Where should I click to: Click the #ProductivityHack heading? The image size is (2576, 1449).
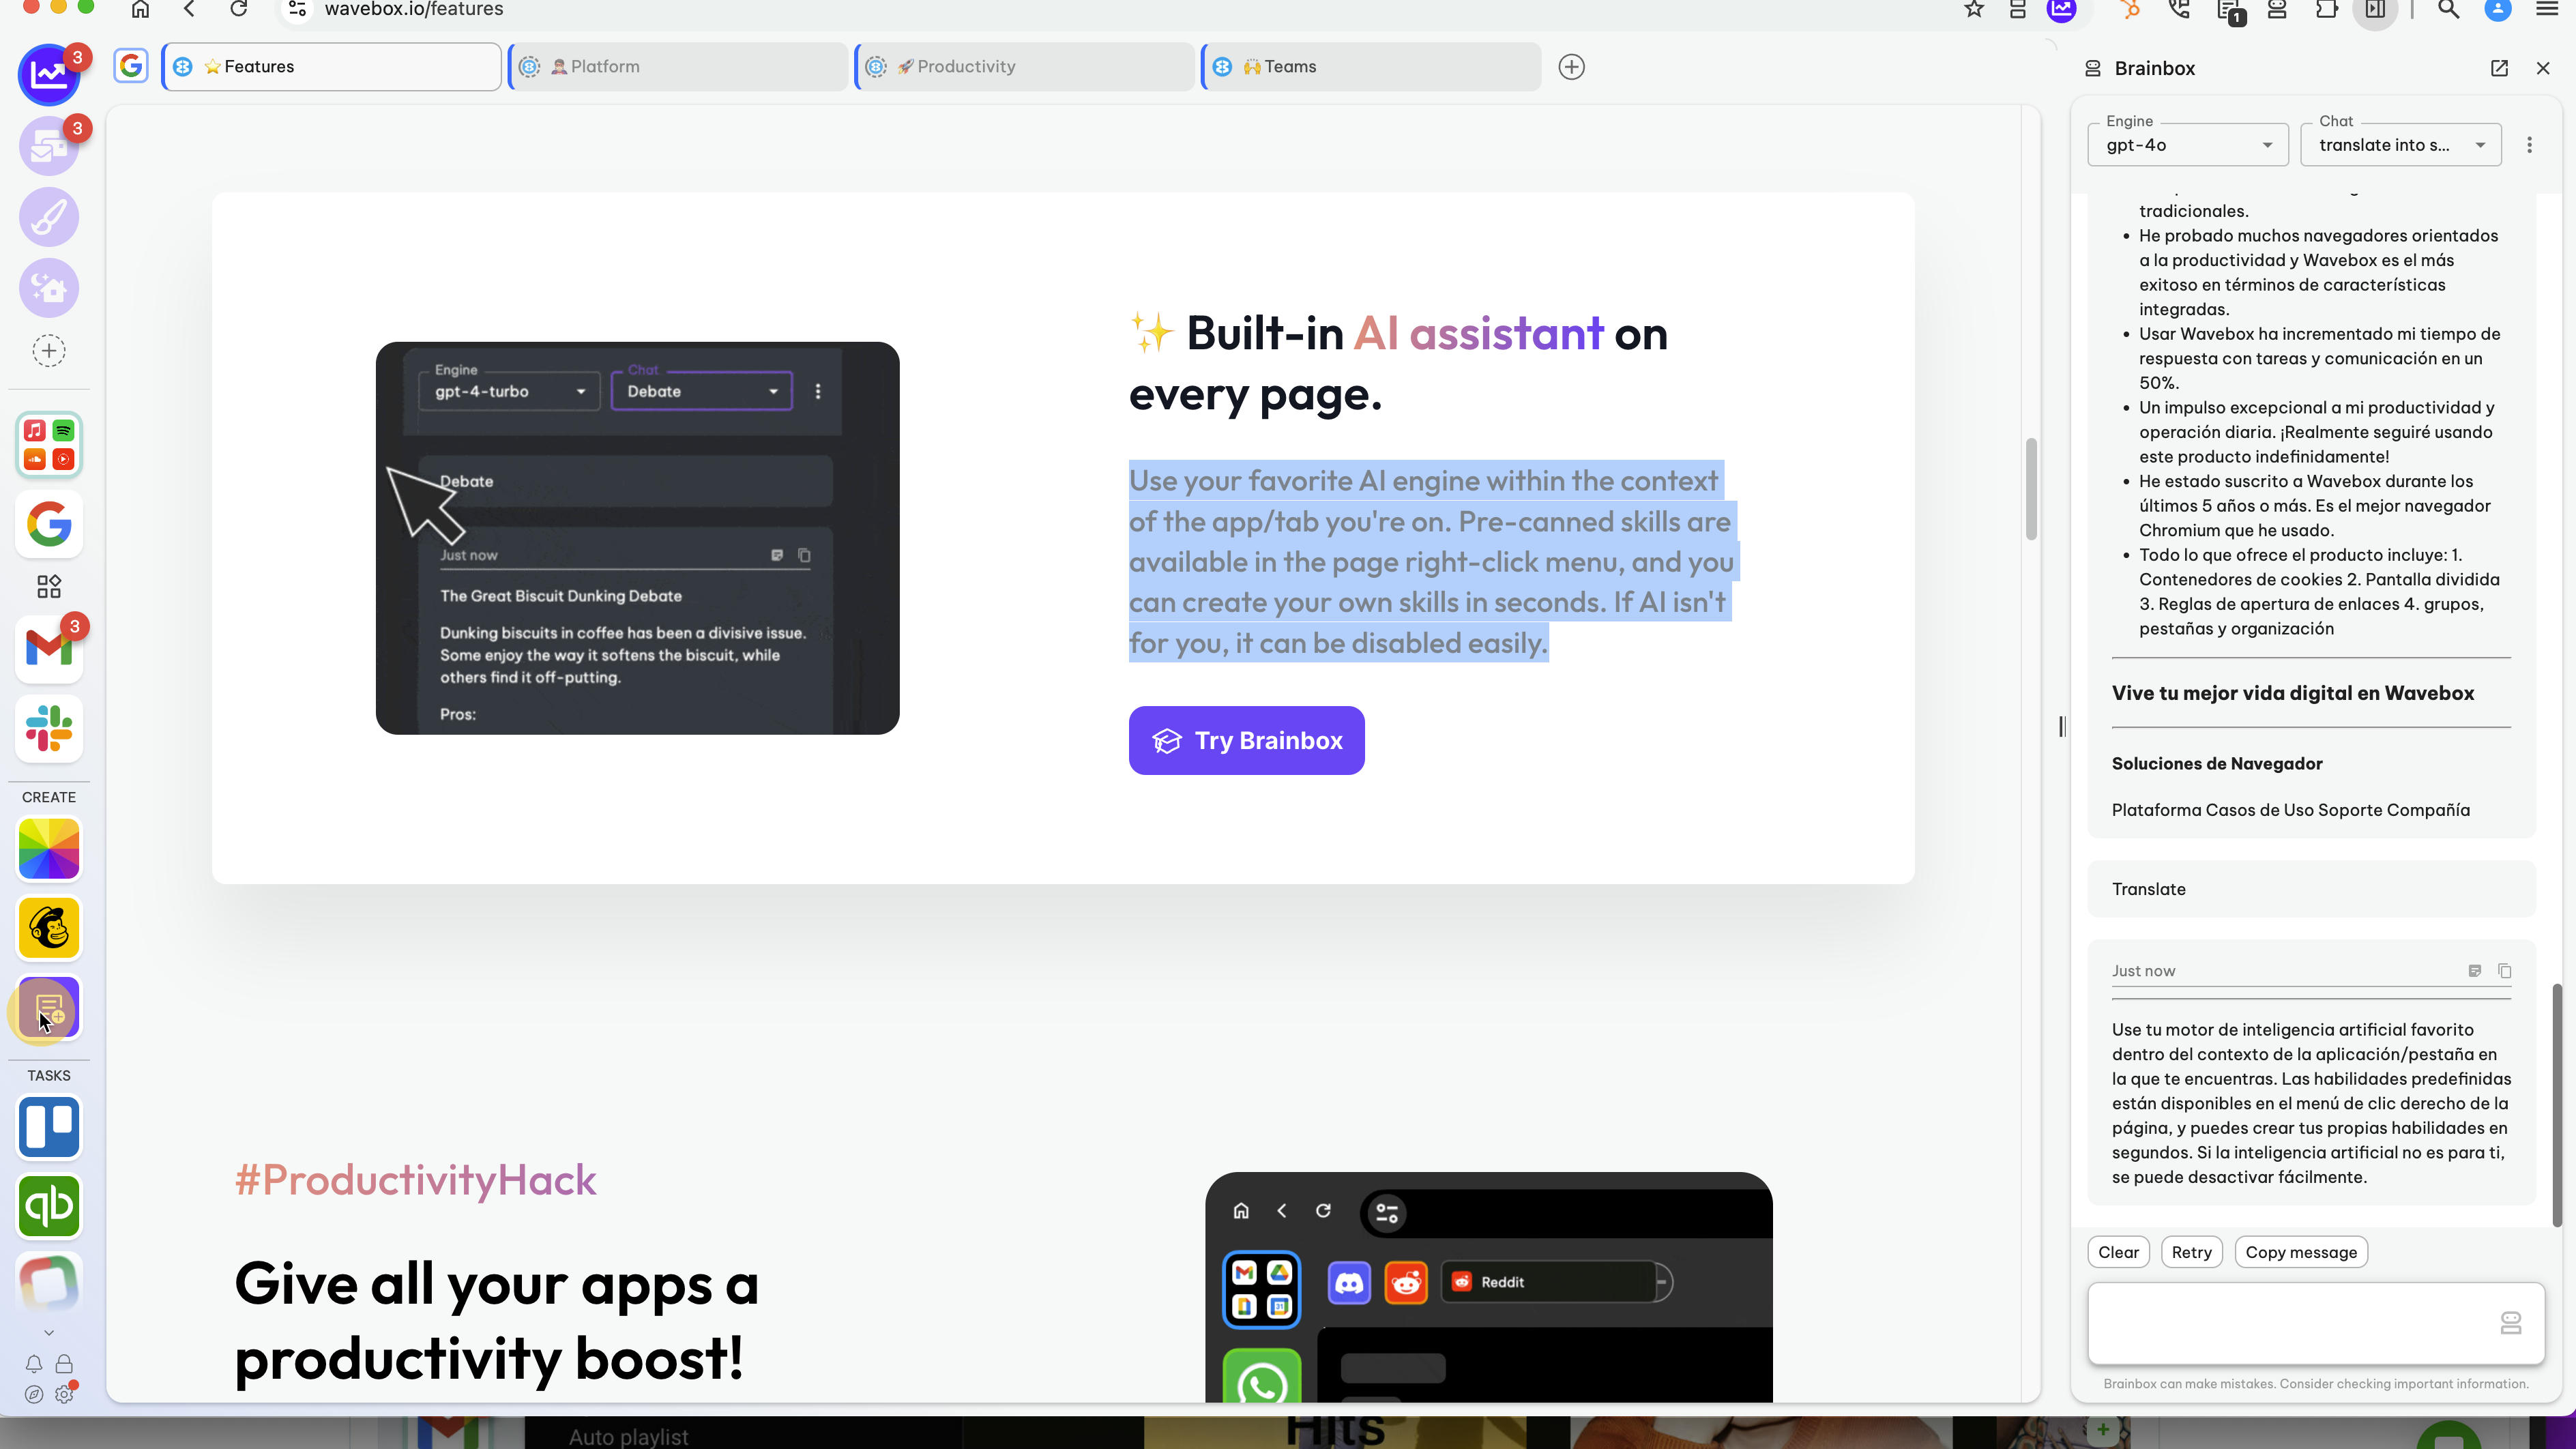(x=416, y=1180)
